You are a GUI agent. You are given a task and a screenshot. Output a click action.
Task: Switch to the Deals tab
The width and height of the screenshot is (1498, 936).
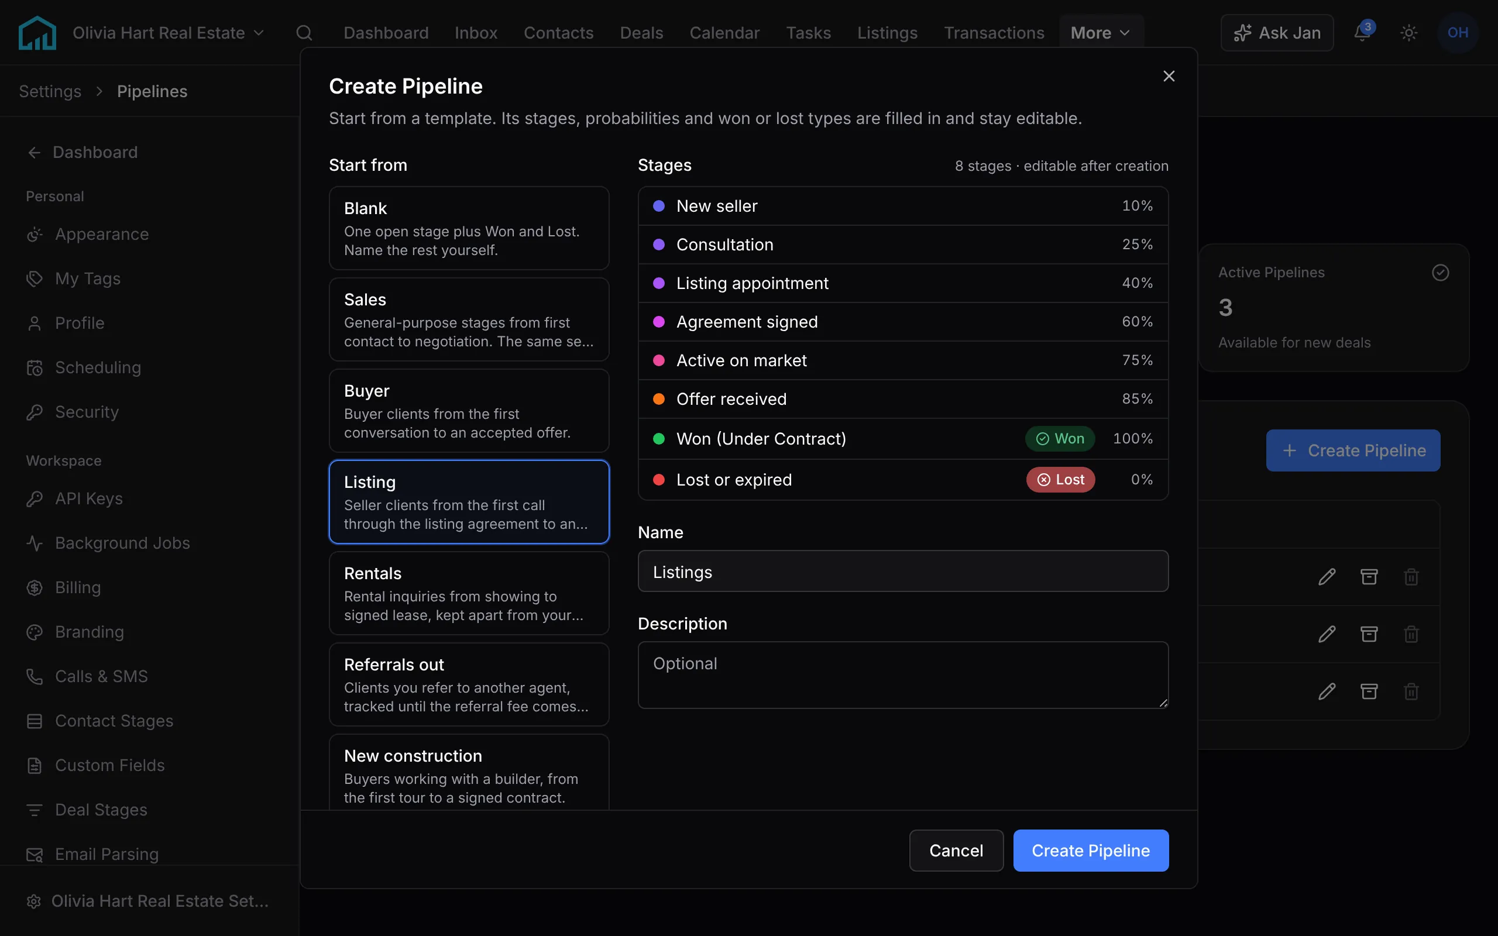click(x=641, y=33)
